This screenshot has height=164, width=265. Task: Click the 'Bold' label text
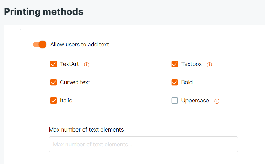(187, 82)
